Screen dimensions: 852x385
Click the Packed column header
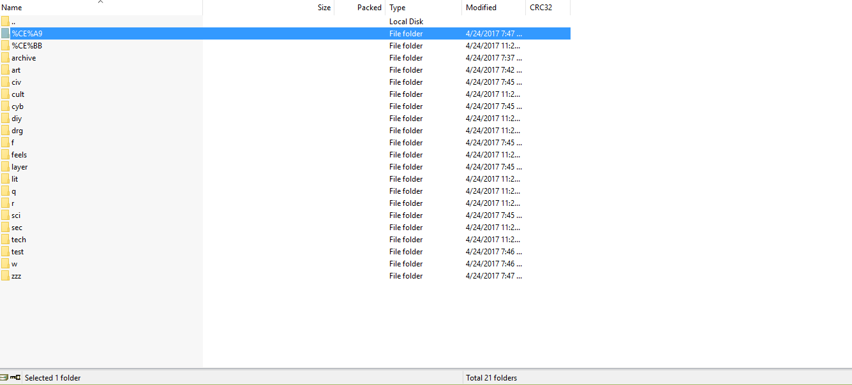(369, 8)
